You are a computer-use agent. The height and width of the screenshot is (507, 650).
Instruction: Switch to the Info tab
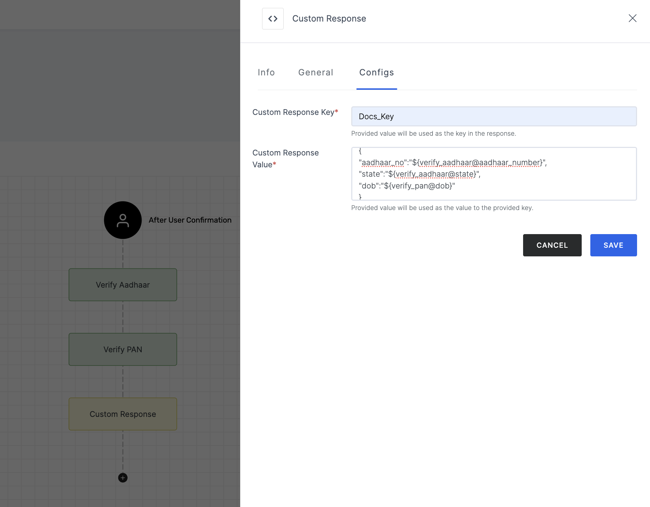(x=266, y=73)
